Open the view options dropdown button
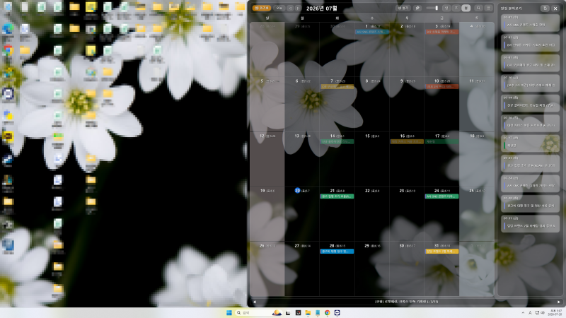Image resolution: width=566 pixels, height=318 pixels. [x=403, y=8]
